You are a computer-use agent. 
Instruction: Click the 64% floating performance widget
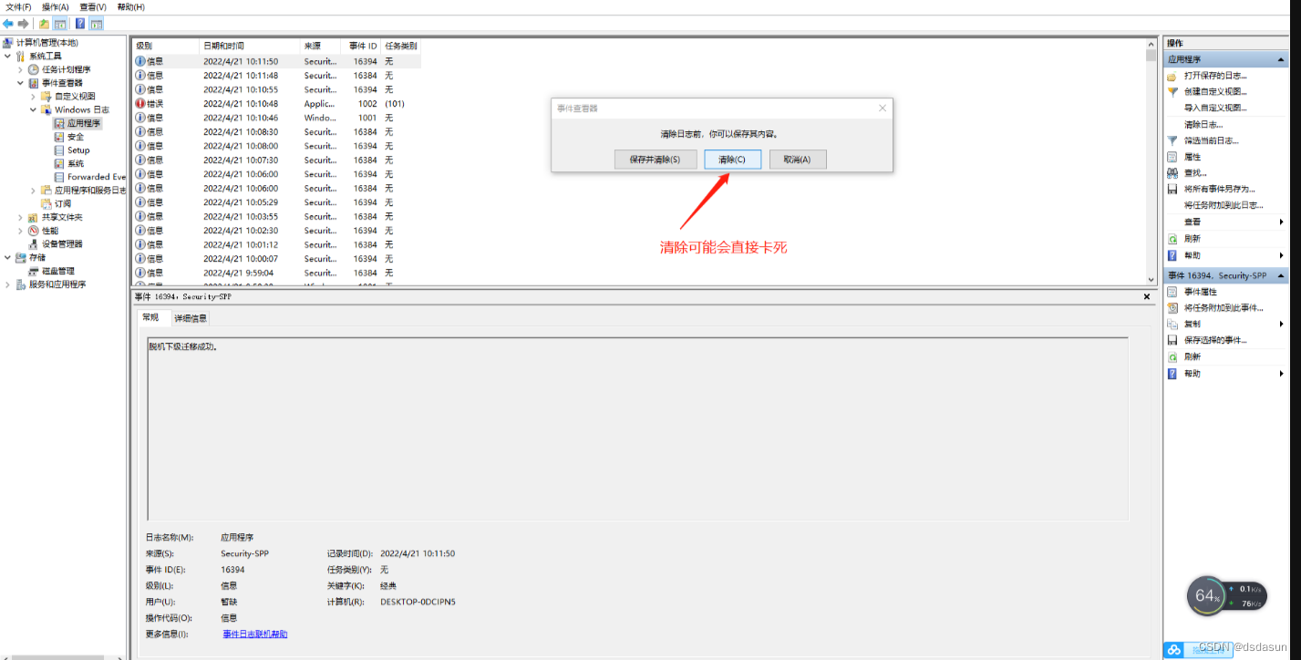(x=1225, y=596)
